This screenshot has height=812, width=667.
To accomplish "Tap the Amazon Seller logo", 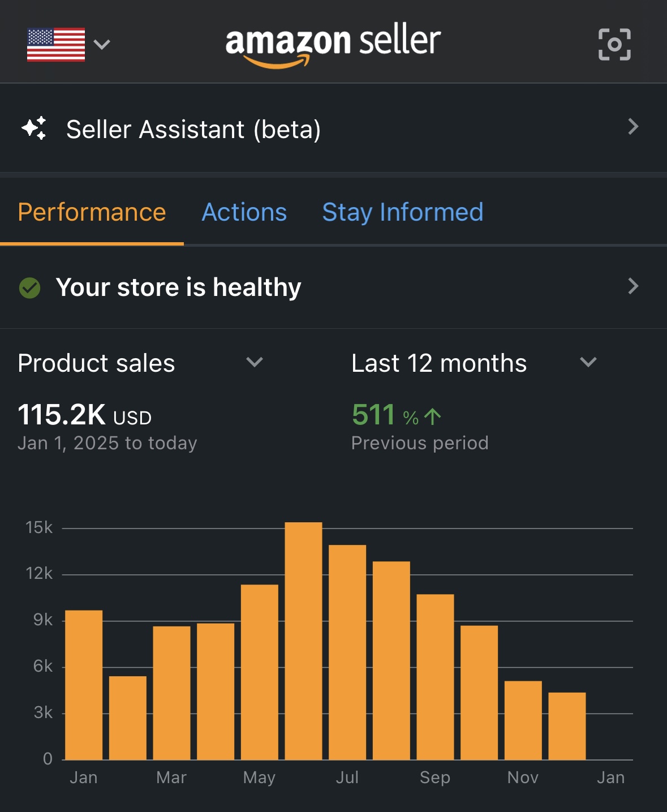I will coord(333,44).
